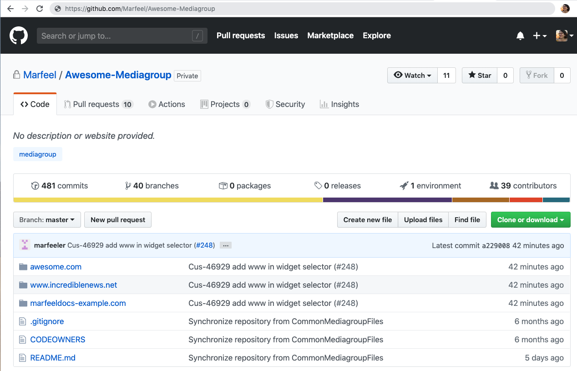This screenshot has height=371, width=577.
Task: Open the Insights tab
Action: (x=339, y=104)
